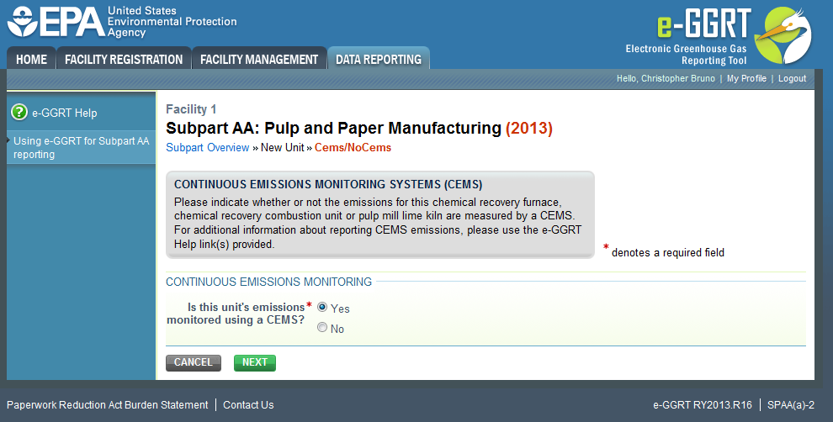This screenshot has width=833, height=422.
Task: Switch to FACILITY MANAGEMENT tab
Action: [x=258, y=60]
